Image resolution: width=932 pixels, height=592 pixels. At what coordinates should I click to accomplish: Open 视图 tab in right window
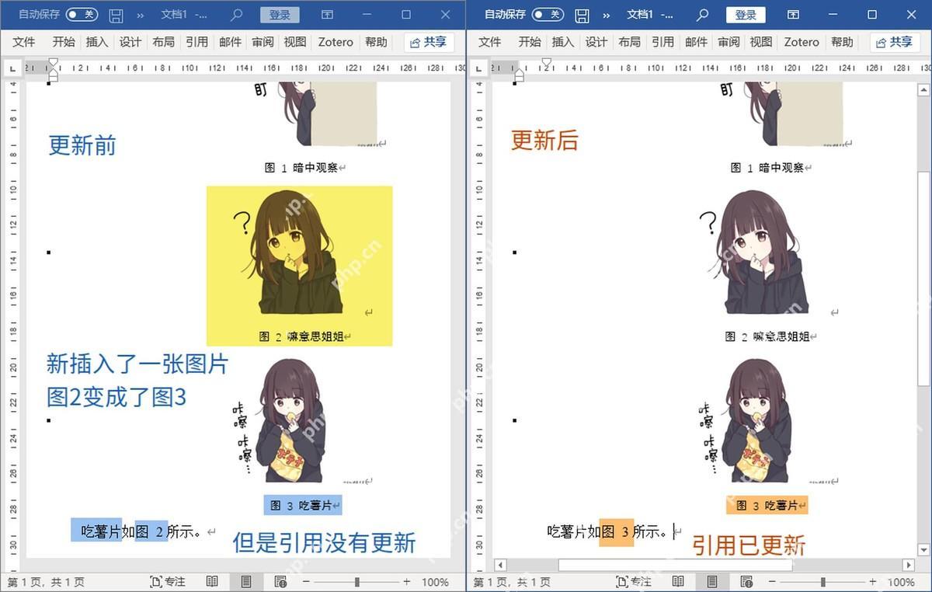[761, 42]
